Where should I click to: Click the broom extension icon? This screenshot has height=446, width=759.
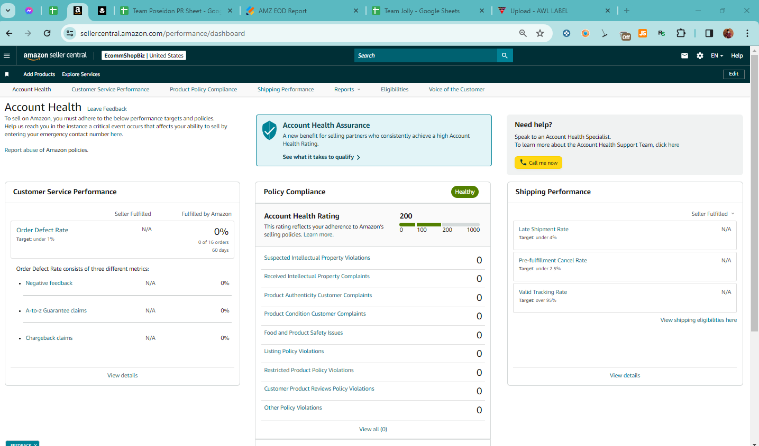[605, 33]
